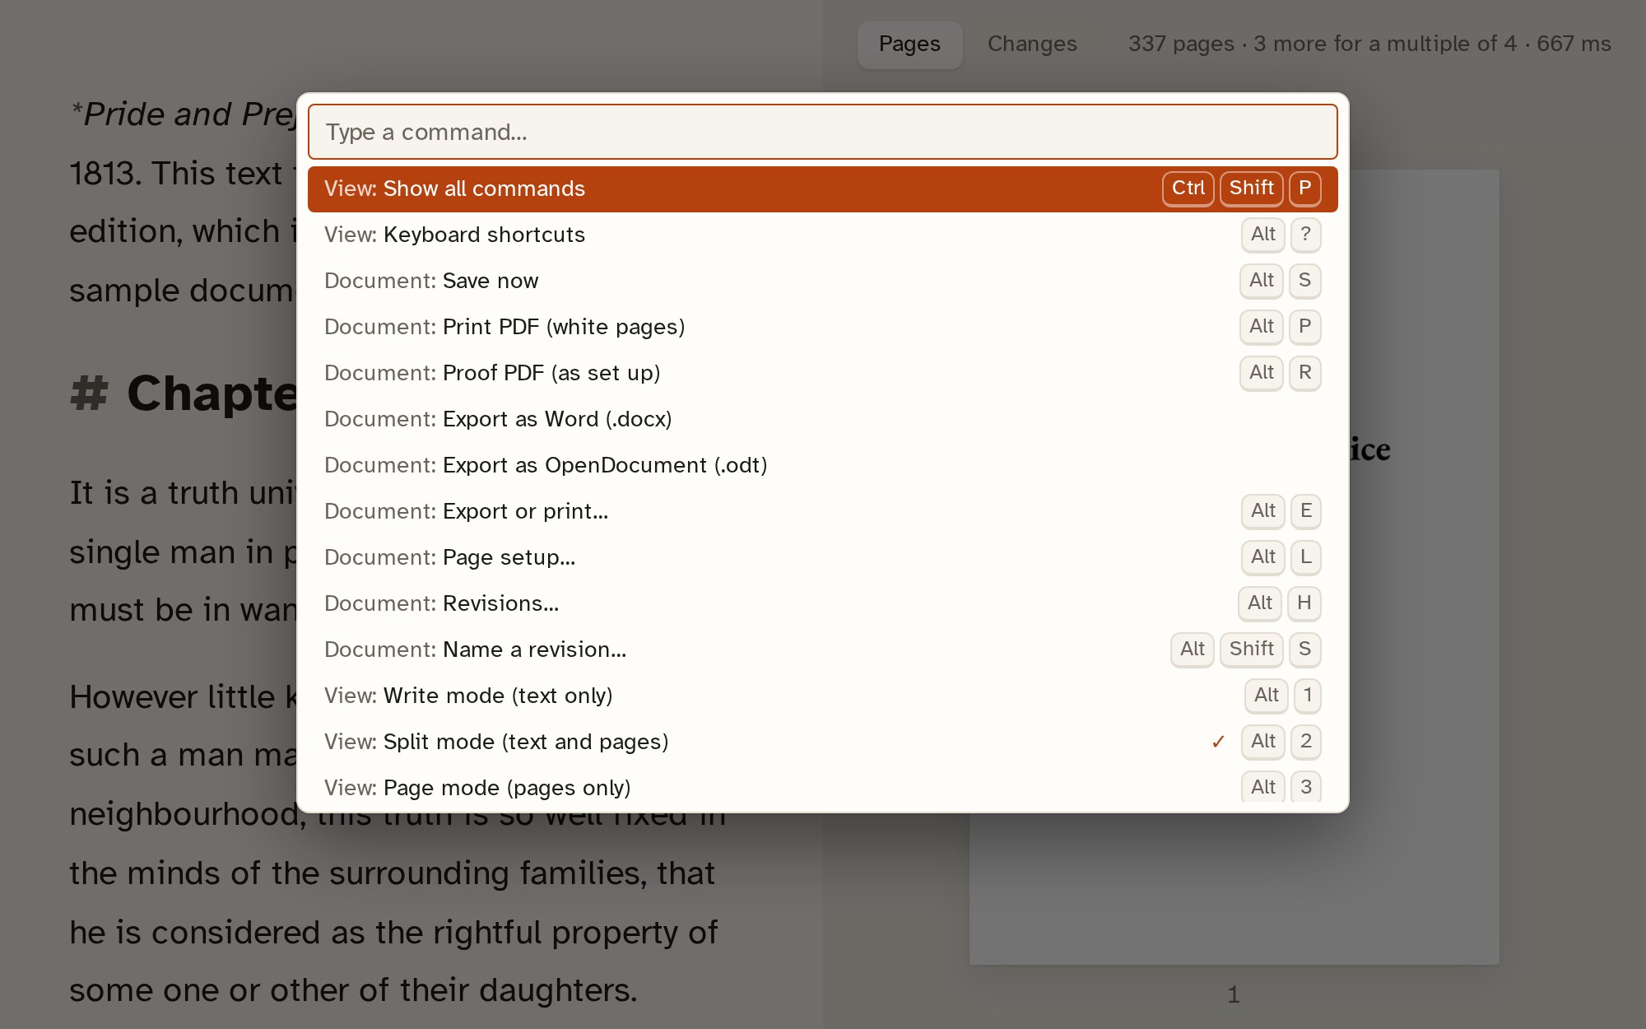The width and height of the screenshot is (1646, 1029).
Task: Click the '337 pages' status text
Action: point(1181,44)
